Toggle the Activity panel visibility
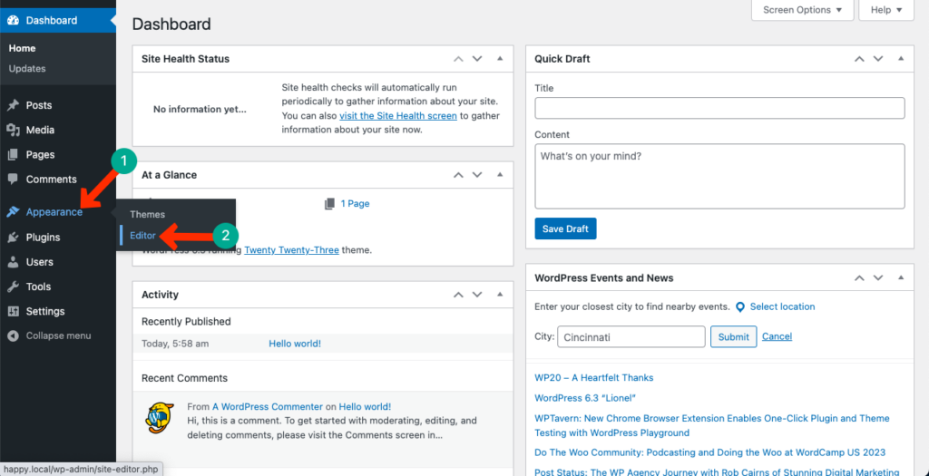The height and width of the screenshot is (476, 929). 499,295
